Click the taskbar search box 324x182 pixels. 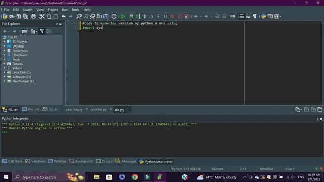coord(49,177)
